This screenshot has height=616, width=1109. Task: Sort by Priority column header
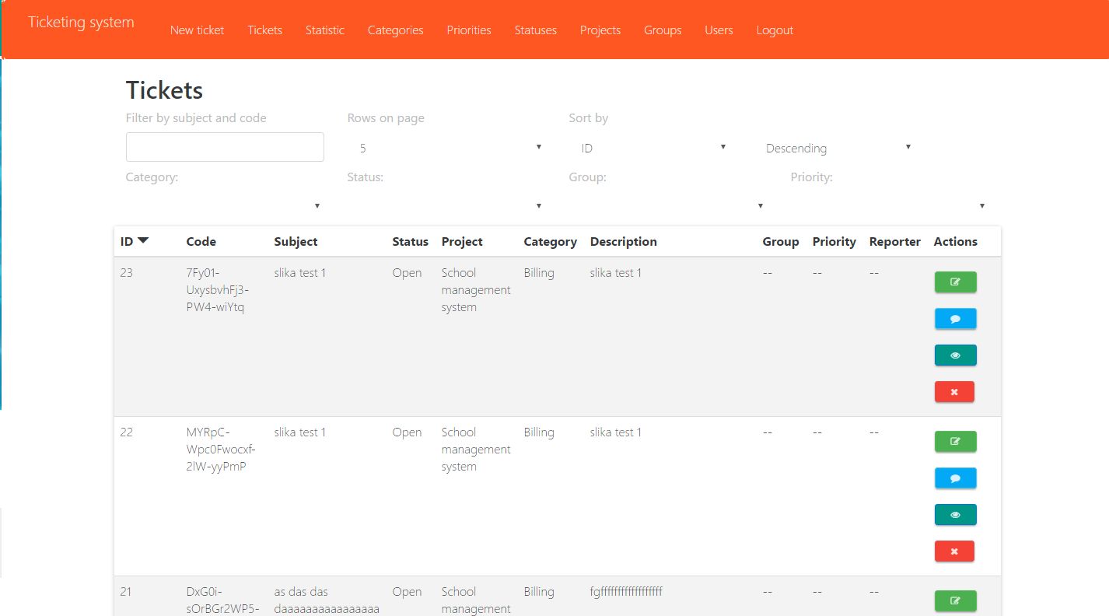[834, 242]
